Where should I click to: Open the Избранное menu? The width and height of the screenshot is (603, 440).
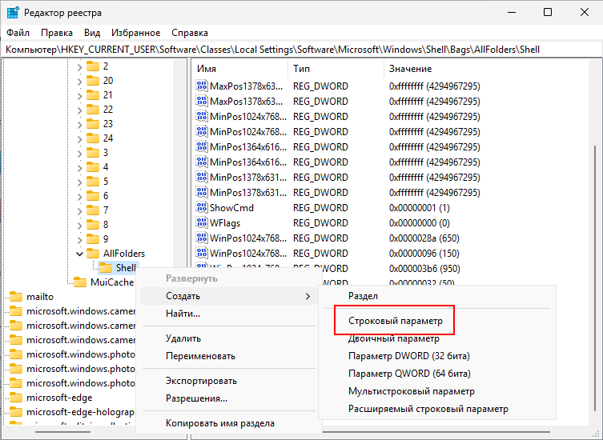pyautogui.click(x=136, y=33)
